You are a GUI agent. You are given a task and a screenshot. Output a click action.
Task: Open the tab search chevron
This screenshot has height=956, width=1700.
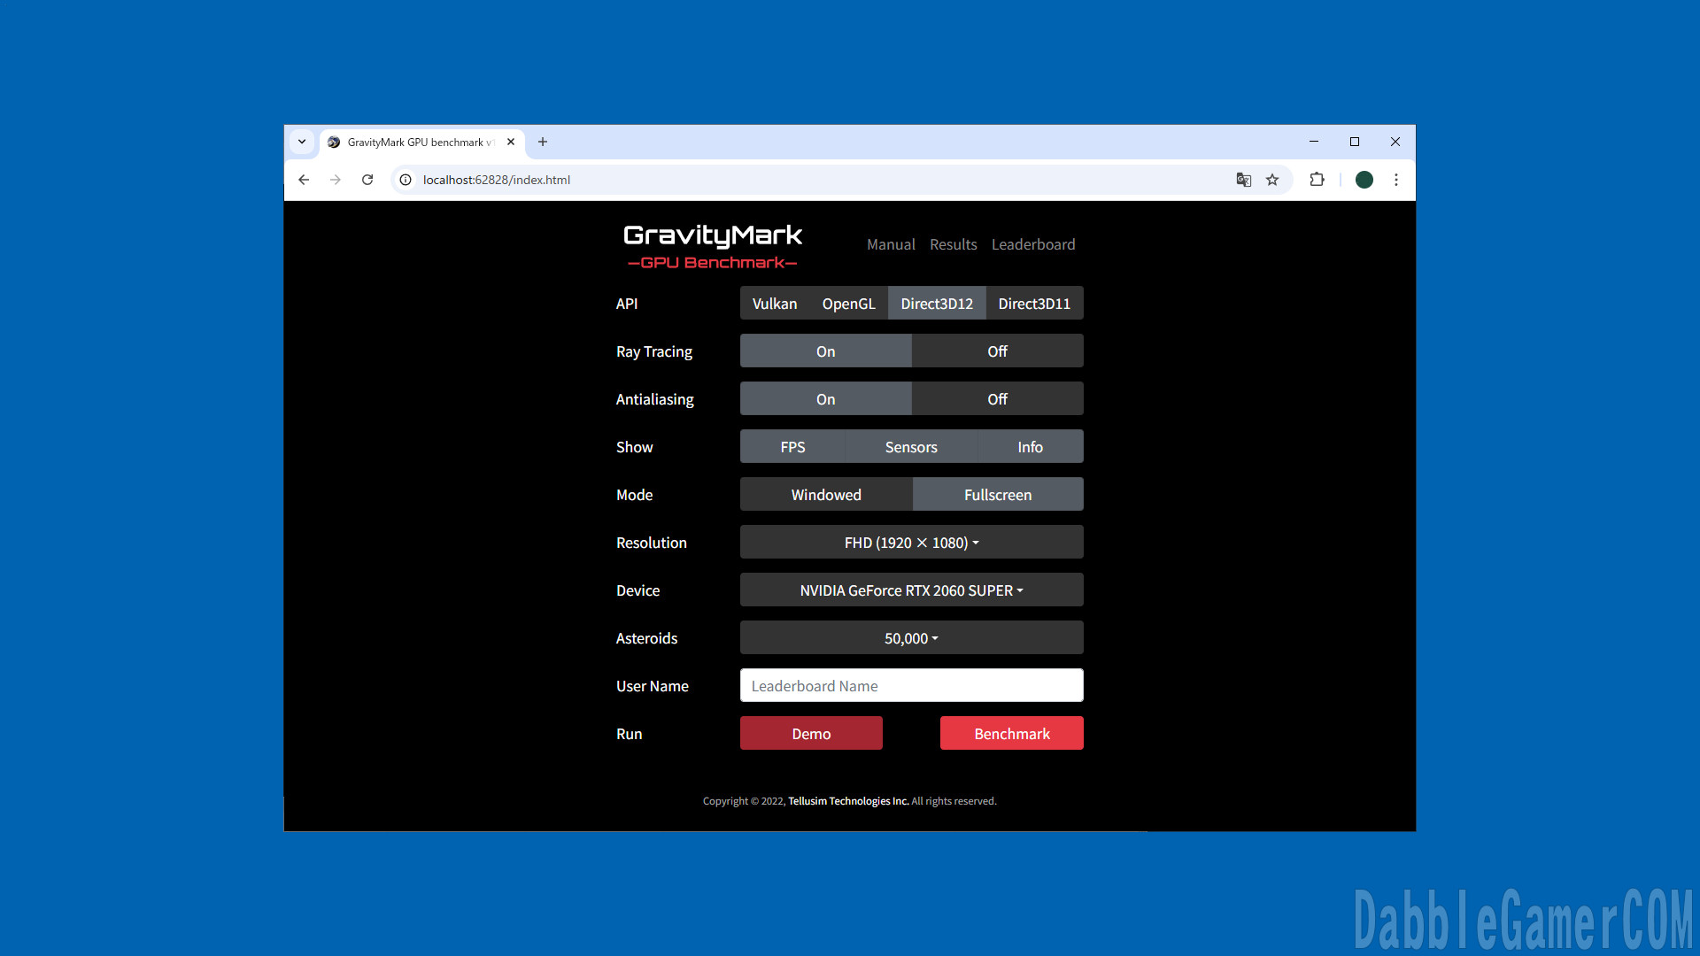tap(302, 142)
